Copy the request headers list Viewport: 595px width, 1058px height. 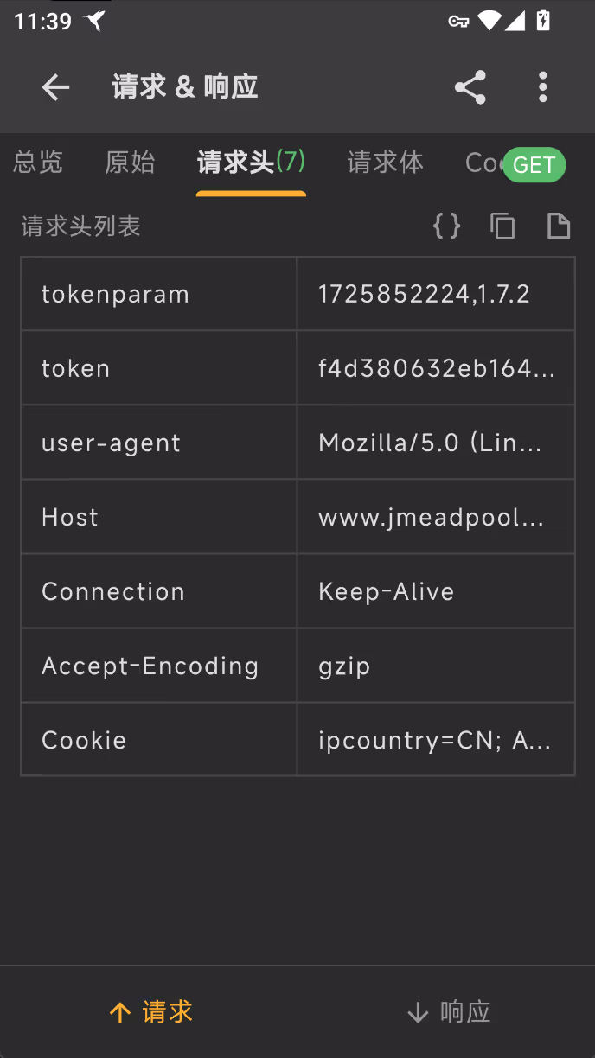coord(502,226)
